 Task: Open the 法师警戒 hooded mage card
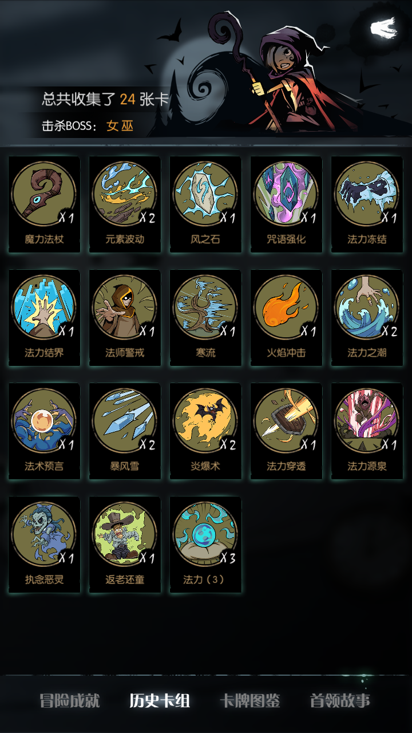coord(125,318)
